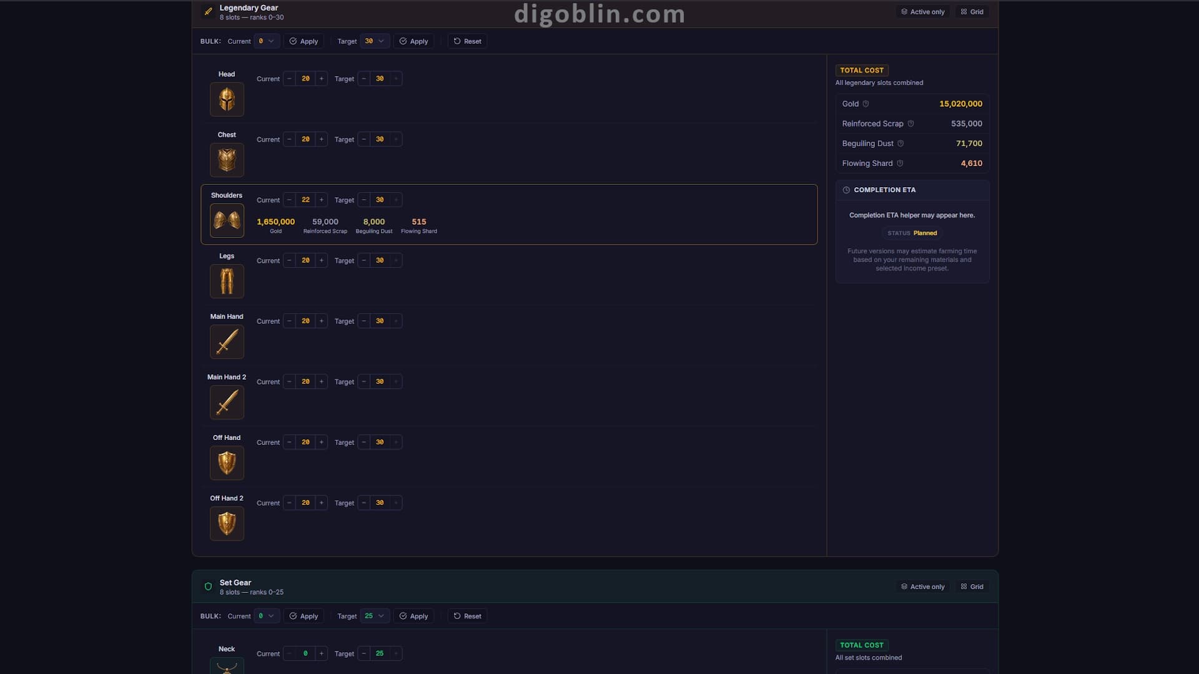
Task: Toggle Active only in Set Gear
Action: click(922, 587)
